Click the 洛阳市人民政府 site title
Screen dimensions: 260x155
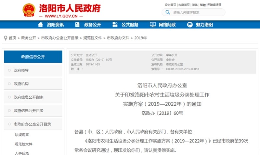70,8
